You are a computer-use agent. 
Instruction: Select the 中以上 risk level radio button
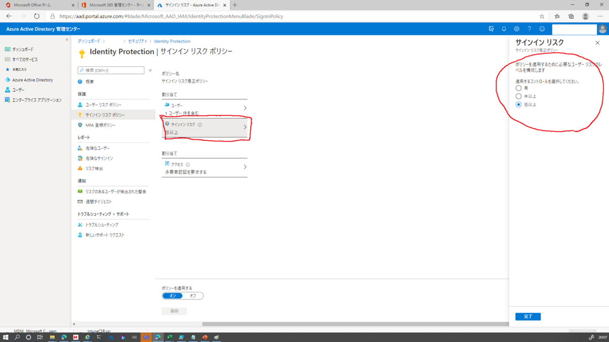point(519,96)
